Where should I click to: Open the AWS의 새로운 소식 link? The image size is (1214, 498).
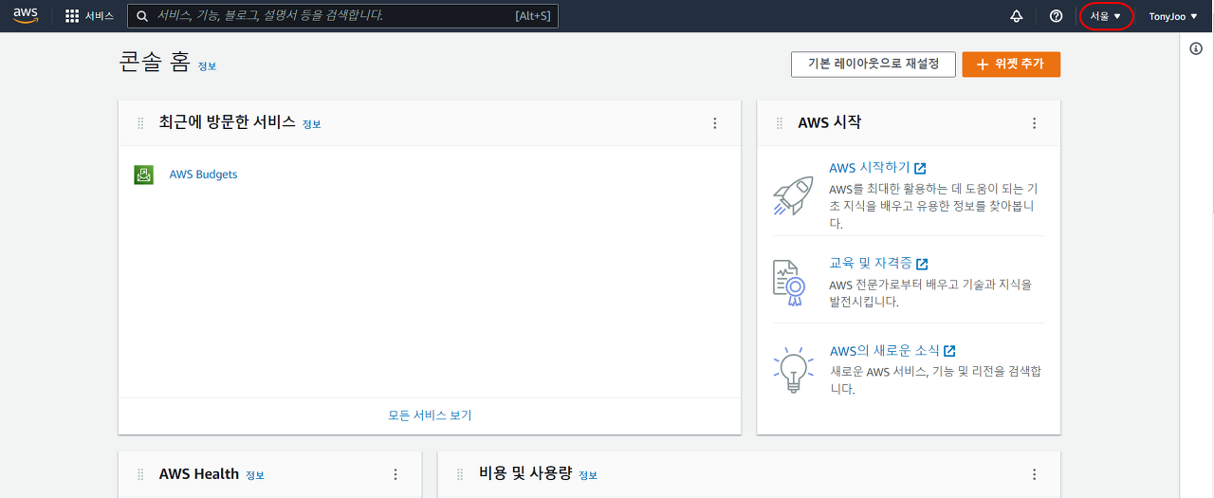point(885,351)
